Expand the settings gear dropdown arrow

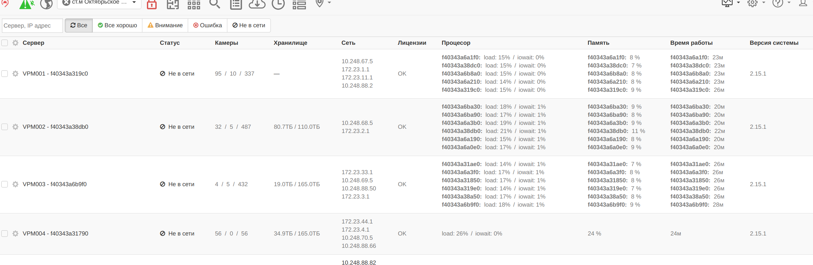pyautogui.click(x=763, y=3)
